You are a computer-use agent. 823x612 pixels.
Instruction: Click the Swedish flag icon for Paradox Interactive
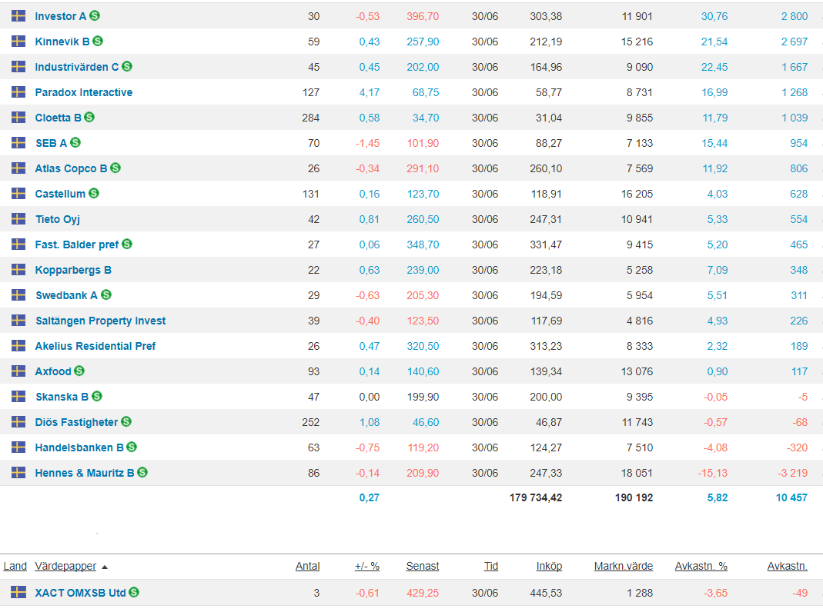[x=18, y=92]
